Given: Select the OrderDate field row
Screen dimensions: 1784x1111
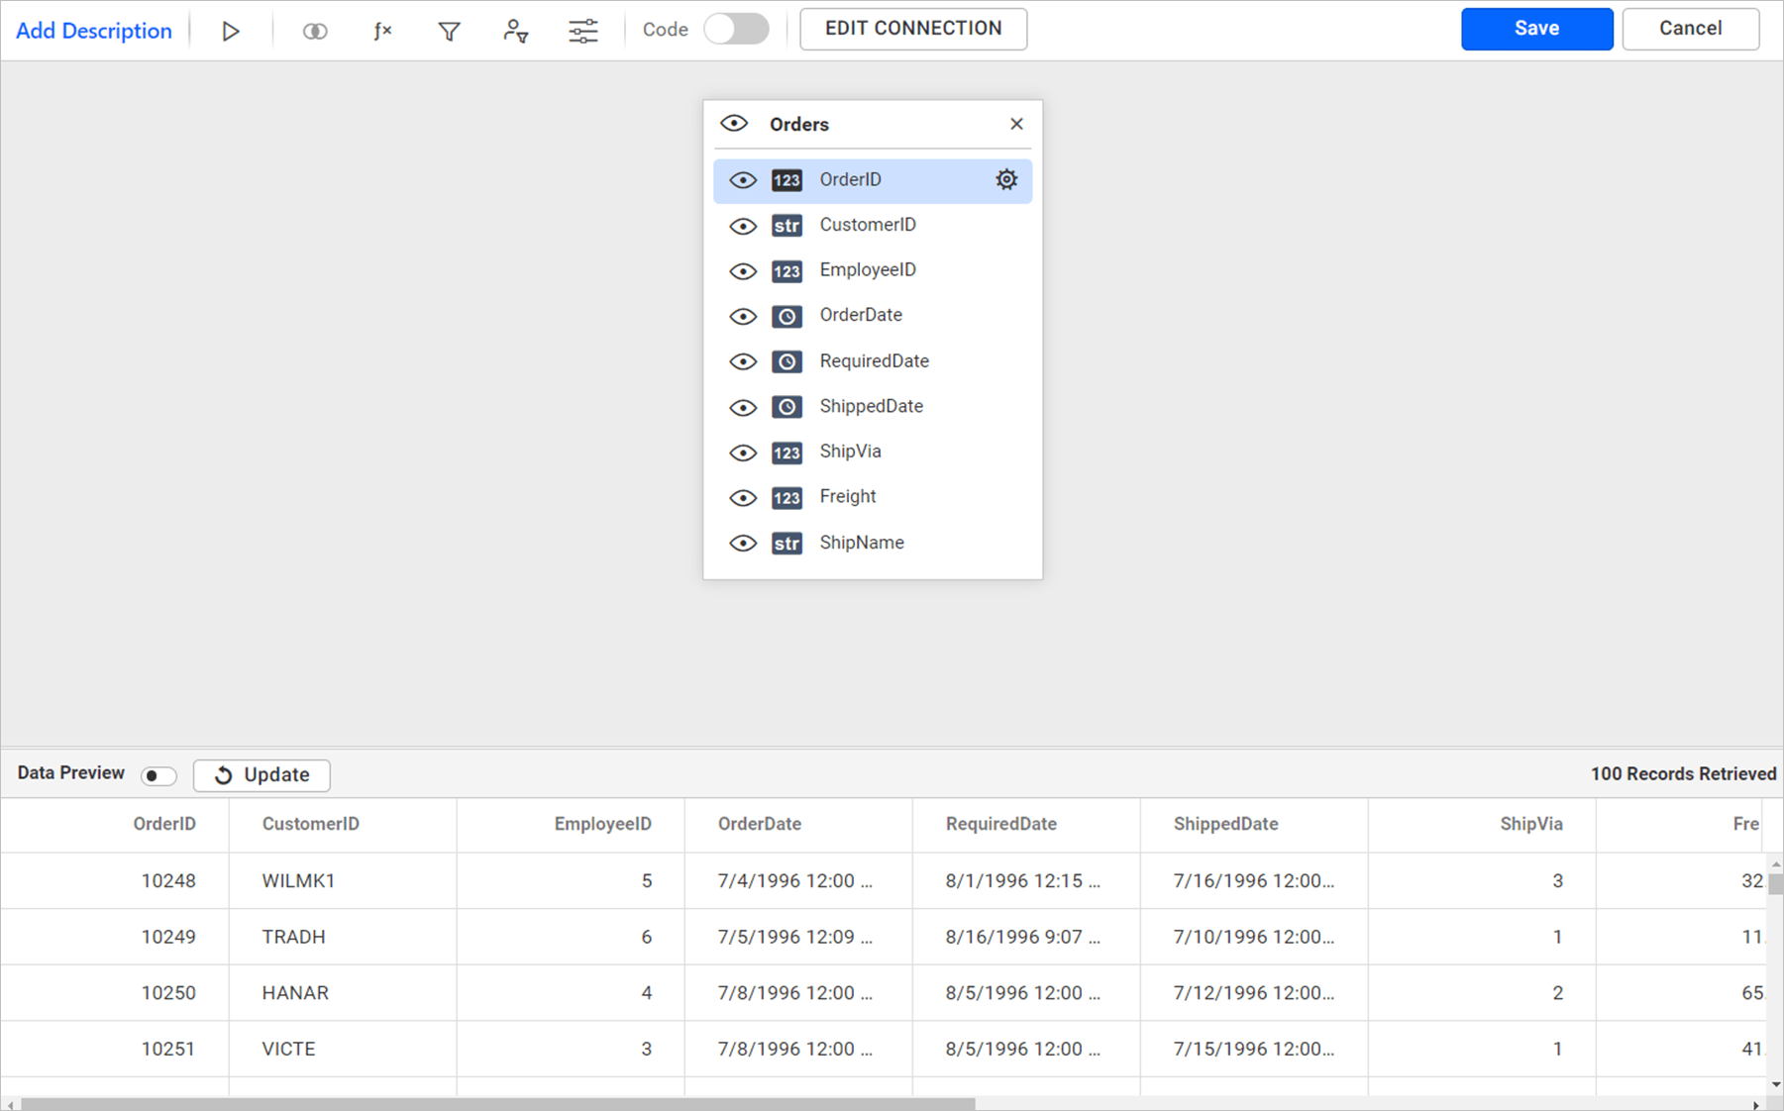Looking at the screenshot, I should pyautogui.click(x=861, y=315).
